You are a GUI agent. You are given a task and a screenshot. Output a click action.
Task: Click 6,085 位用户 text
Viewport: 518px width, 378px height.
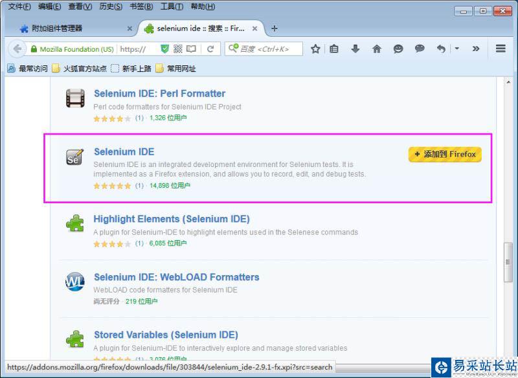pyautogui.click(x=168, y=243)
